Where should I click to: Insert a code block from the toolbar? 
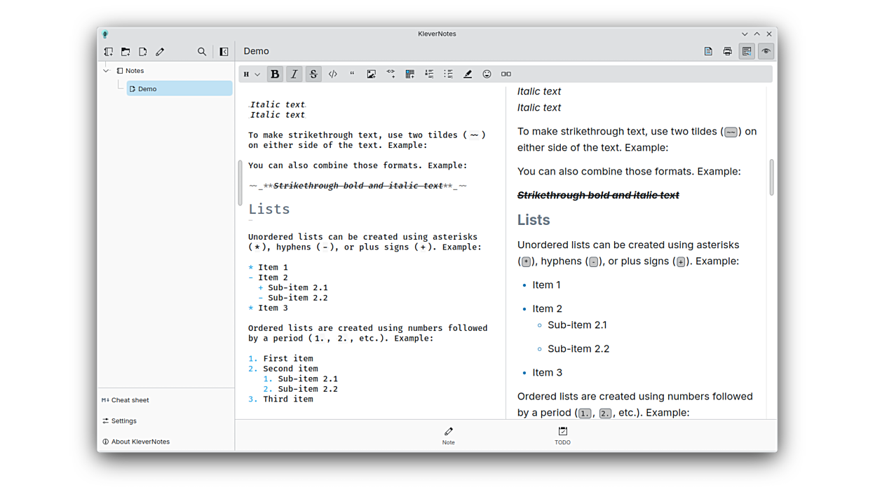coord(333,74)
